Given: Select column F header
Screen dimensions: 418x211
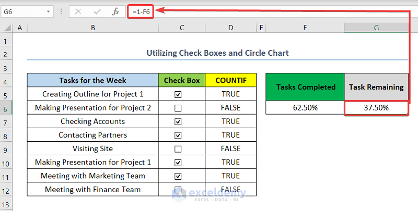Looking at the screenshot, I should point(305,28).
